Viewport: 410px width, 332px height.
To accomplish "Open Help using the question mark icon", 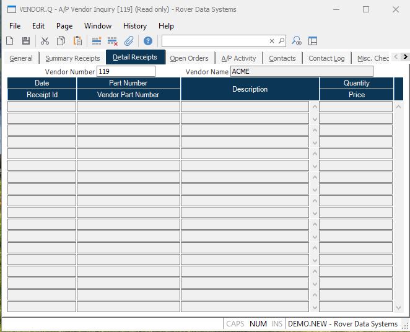I will click(148, 41).
